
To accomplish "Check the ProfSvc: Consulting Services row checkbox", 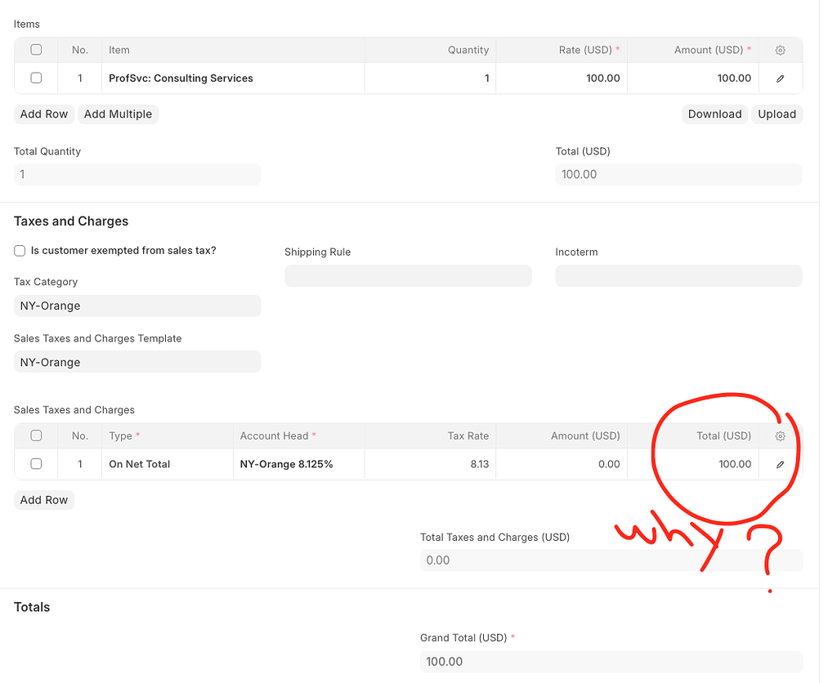I will [x=36, y=78].
